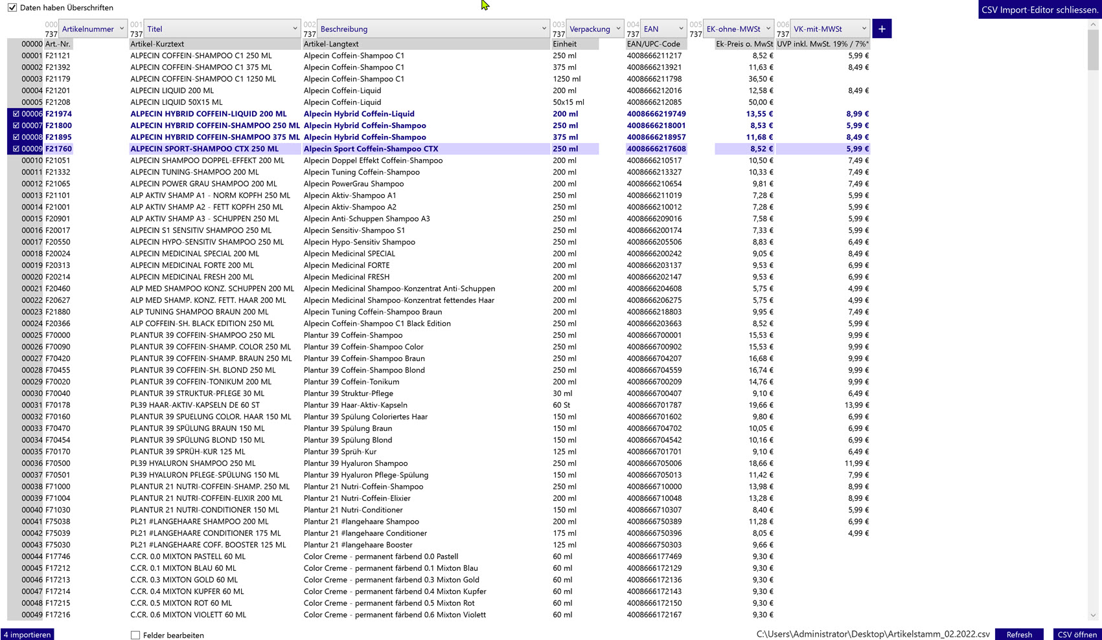Click 'CSV Import-Editor schliessen.' button

pyautogui.click(x=1040, y=10)
